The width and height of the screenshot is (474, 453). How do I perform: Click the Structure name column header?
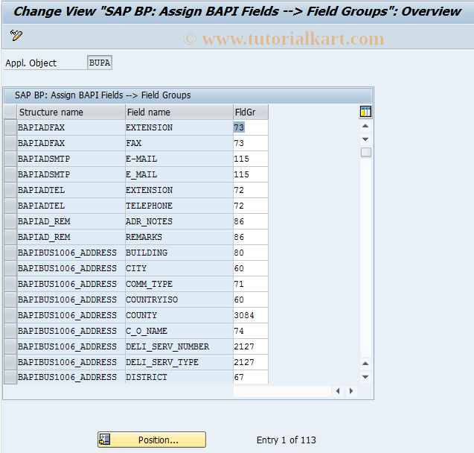click(x=71, y=112)
